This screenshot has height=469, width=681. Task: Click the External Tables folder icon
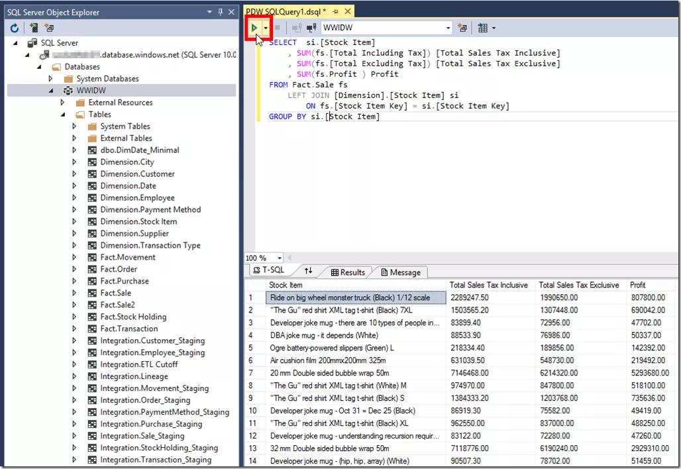click(92, 138)
